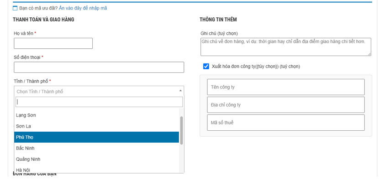Focus the 'Địa chỉ công ty' field
The height and width of the screenshot is (190, 379).
click(286, 105)
